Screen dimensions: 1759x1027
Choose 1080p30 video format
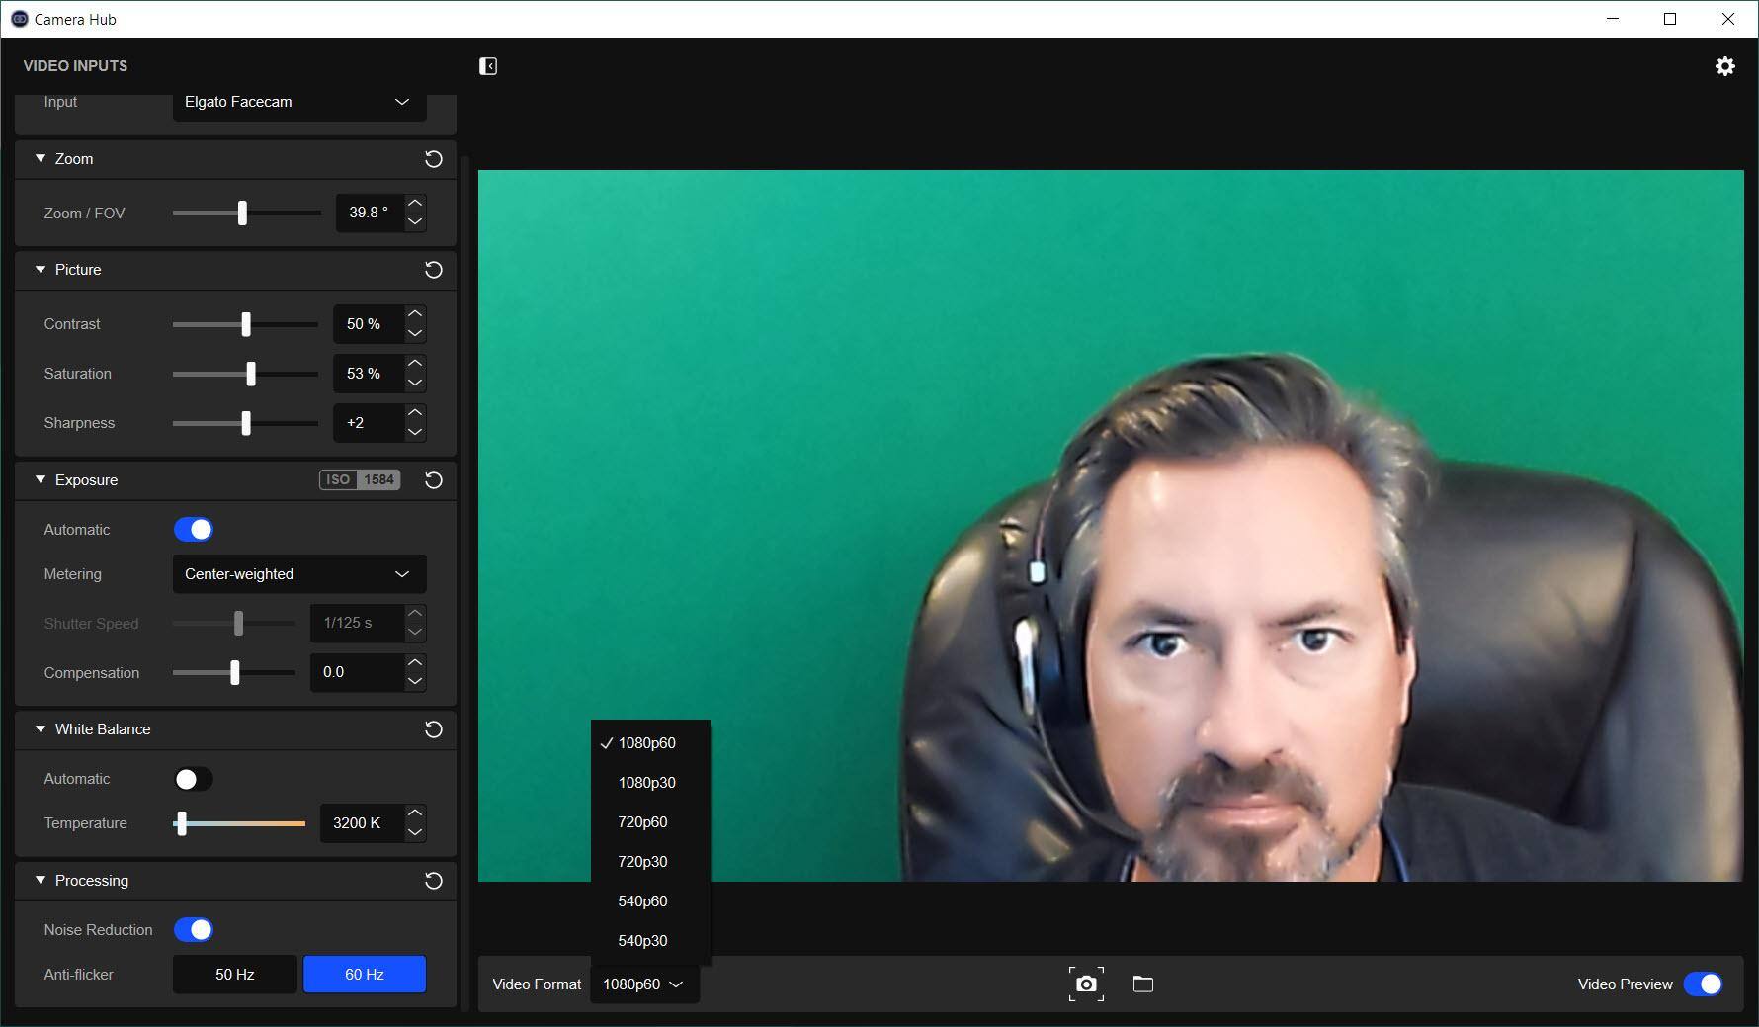tap(646, 783)
